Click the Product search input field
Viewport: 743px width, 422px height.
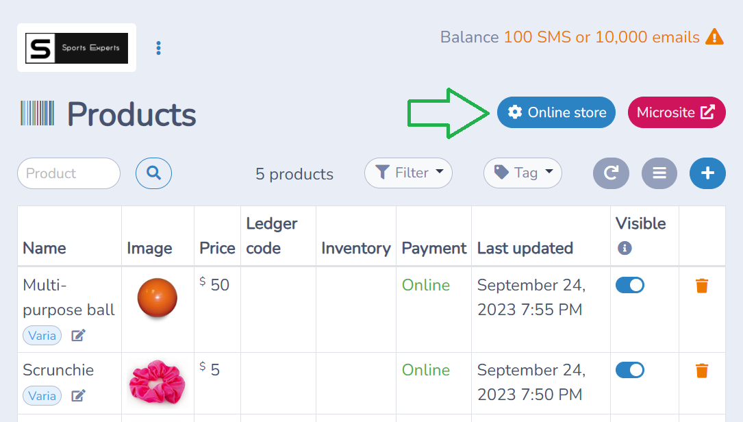[x=68, y=173]
